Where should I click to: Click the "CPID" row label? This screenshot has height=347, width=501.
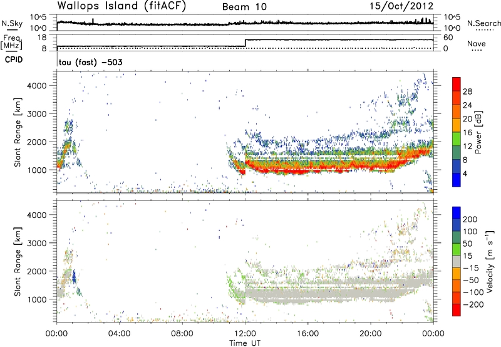14,60
